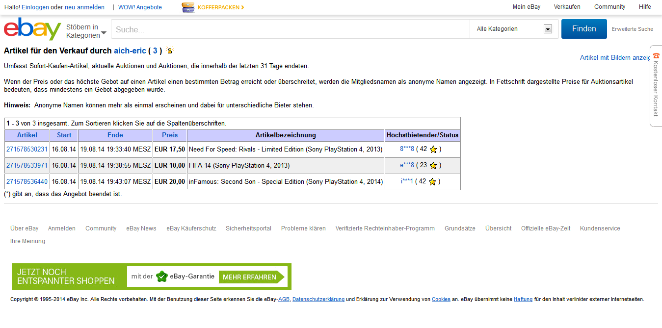This screenshot has height=328, width=662.
Task: Click the Kundenservice footer link
Action: click(x=600, y=228)
